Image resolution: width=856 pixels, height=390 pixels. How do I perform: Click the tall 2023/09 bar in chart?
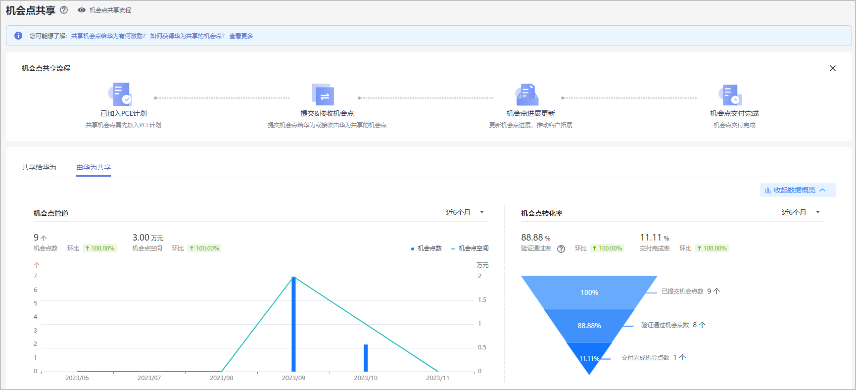pyautogui.click(x=293, y=324)
